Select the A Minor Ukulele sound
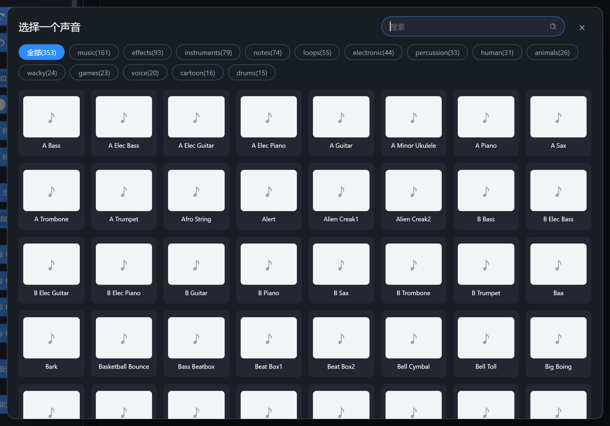This screenshot has width=610, height=426. (x=414, y=123)
